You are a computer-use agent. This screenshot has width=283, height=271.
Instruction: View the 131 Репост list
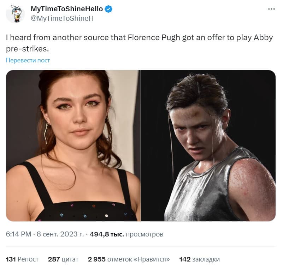pyautogui.click(x=22, y=259)
